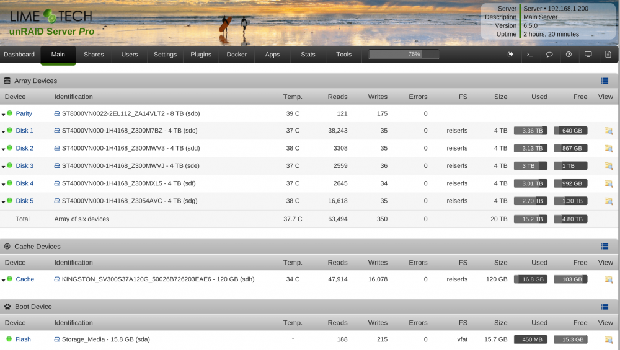Open the Disk 5 settings link
Image resolution: width=620 pixels, height=350 pixels.
point(25,201)
